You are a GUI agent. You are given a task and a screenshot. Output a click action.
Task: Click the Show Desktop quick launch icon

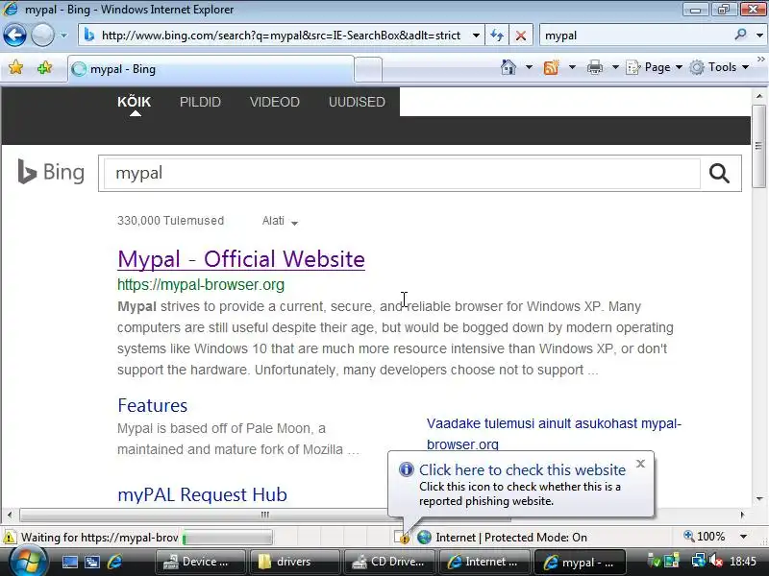[69, 563]
